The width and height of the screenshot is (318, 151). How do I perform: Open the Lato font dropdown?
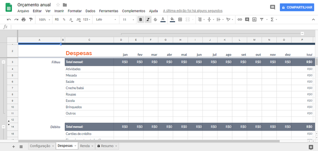coord(106,20)
